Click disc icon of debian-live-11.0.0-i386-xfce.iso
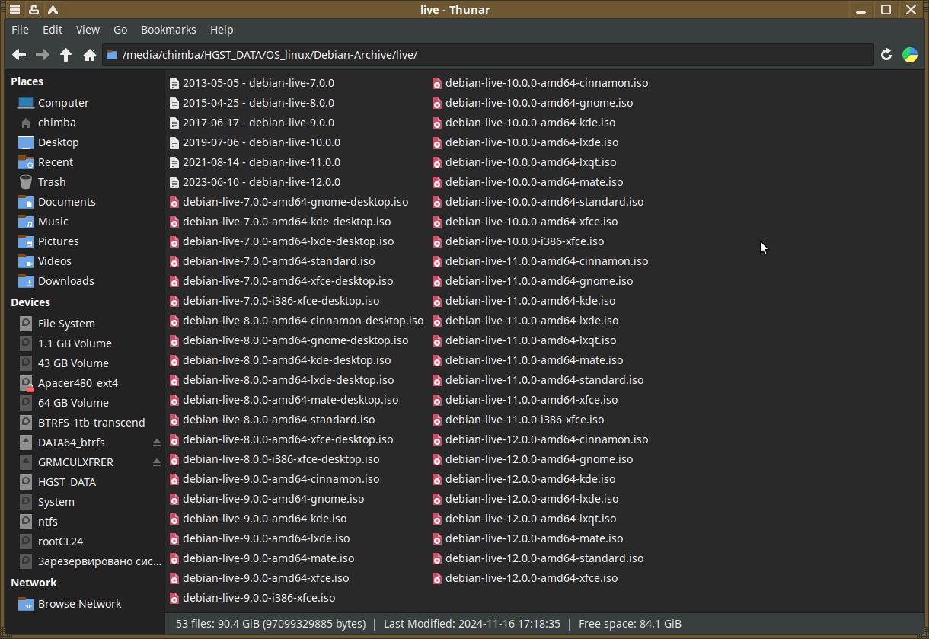The height and width of the screenshot is (639, 929). coord(437,420)
